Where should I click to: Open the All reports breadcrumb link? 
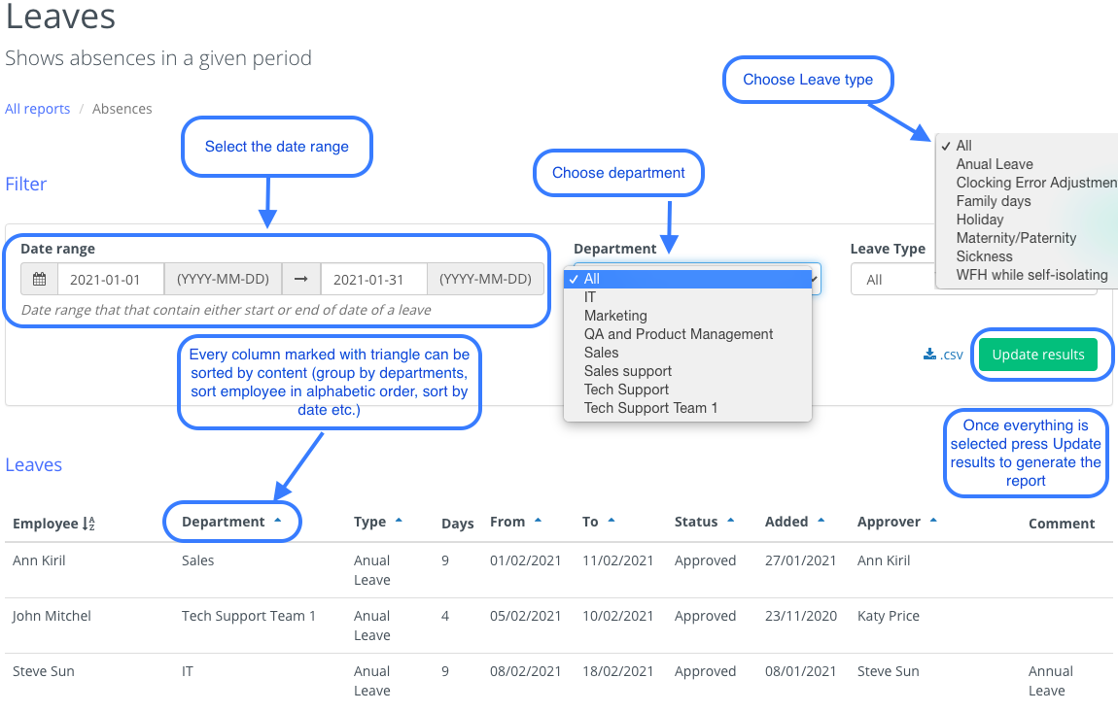pyautogui.click(x=37, y=109)
